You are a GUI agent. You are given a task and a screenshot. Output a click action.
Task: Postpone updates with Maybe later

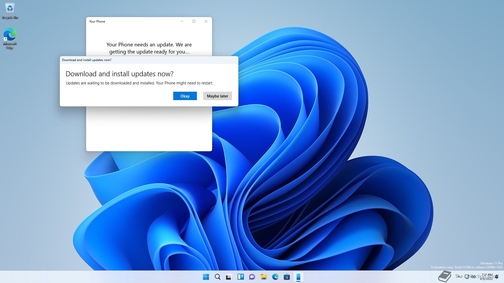[x=217, y=96]
